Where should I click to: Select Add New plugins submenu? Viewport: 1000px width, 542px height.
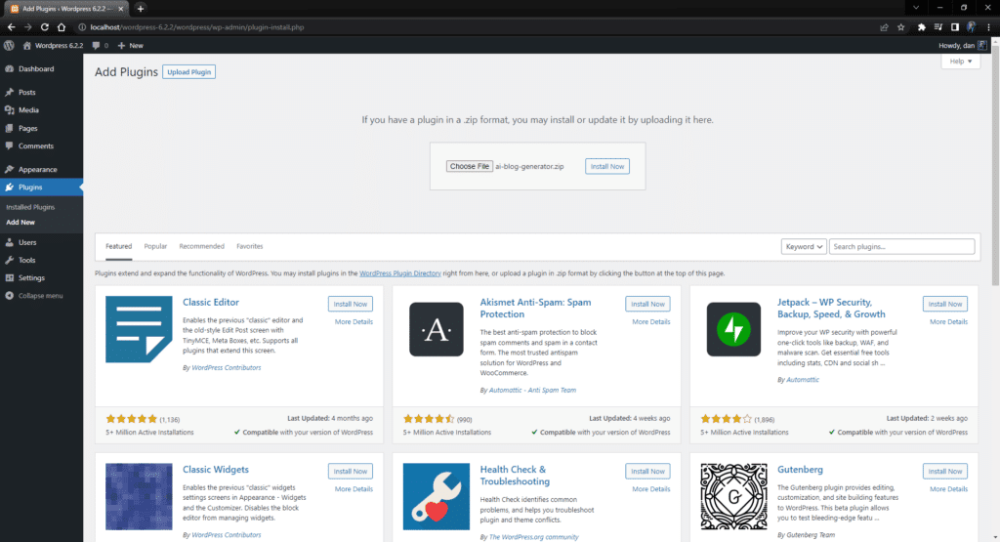click(21, 223)
